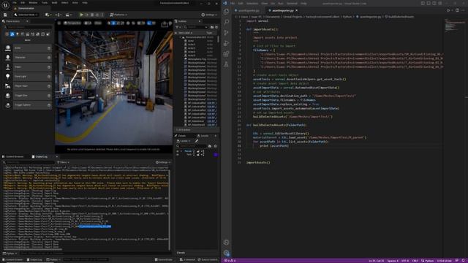Open Run and Debug view in VS Code
This screenshot has width=468, height=263.
226,43
